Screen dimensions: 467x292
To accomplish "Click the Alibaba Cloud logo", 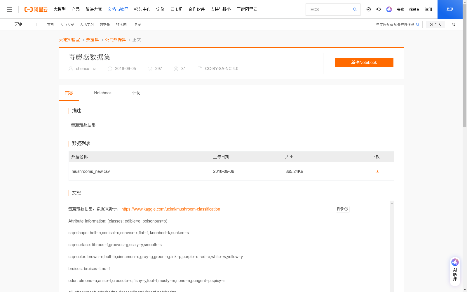I will coord(36,9).
